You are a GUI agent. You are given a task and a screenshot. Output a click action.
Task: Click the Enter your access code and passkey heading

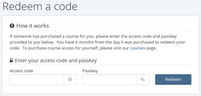pos(56,60)
